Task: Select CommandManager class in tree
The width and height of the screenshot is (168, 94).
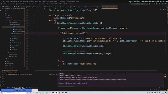Action: pyautogui.click(x=17, y=34)
